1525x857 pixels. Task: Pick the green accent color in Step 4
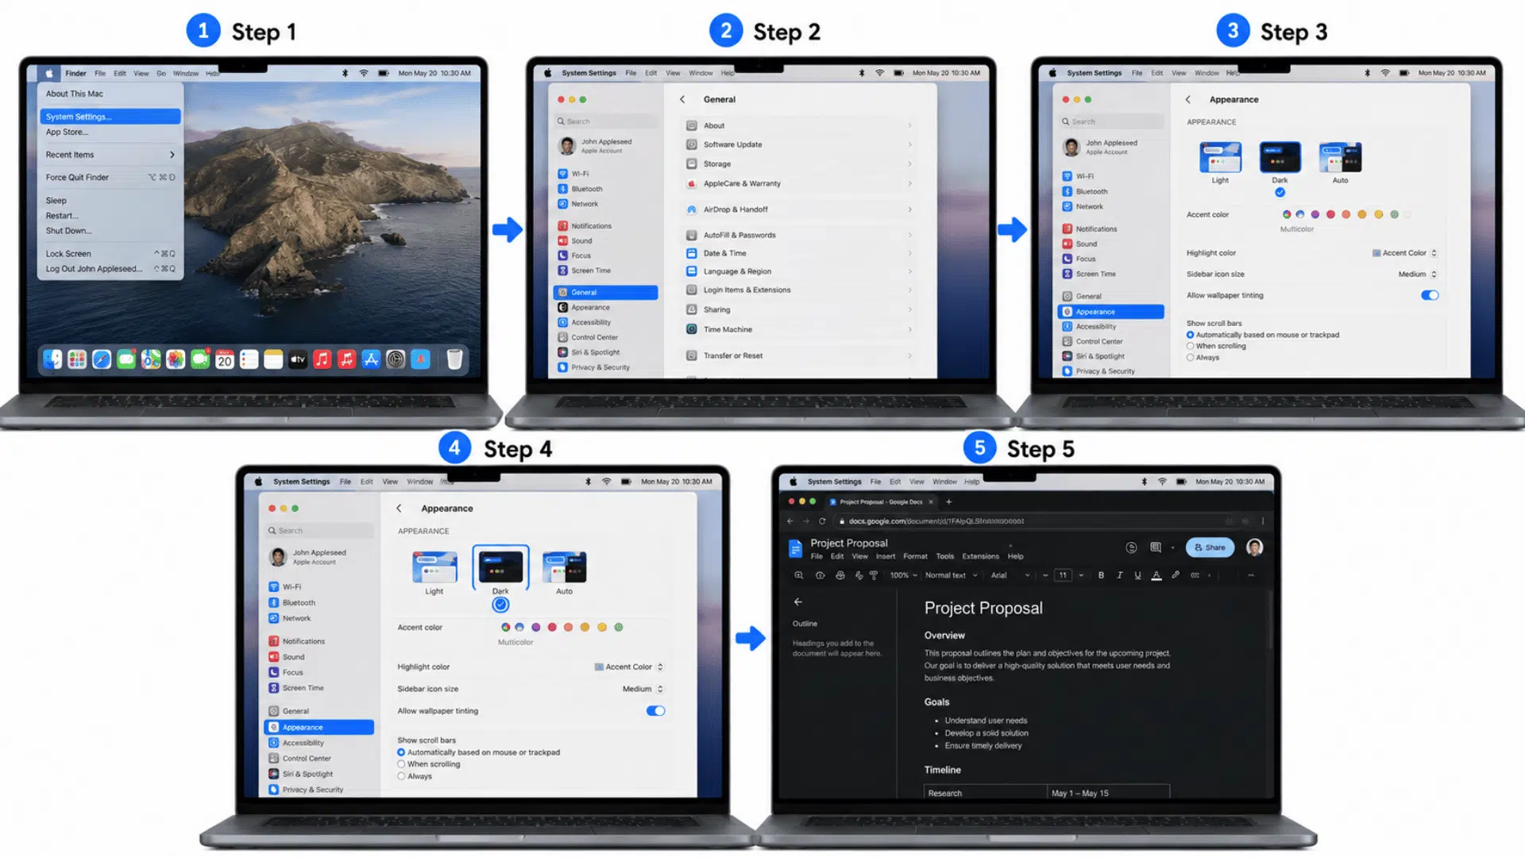pyautogui.click(x=619, y=628)
